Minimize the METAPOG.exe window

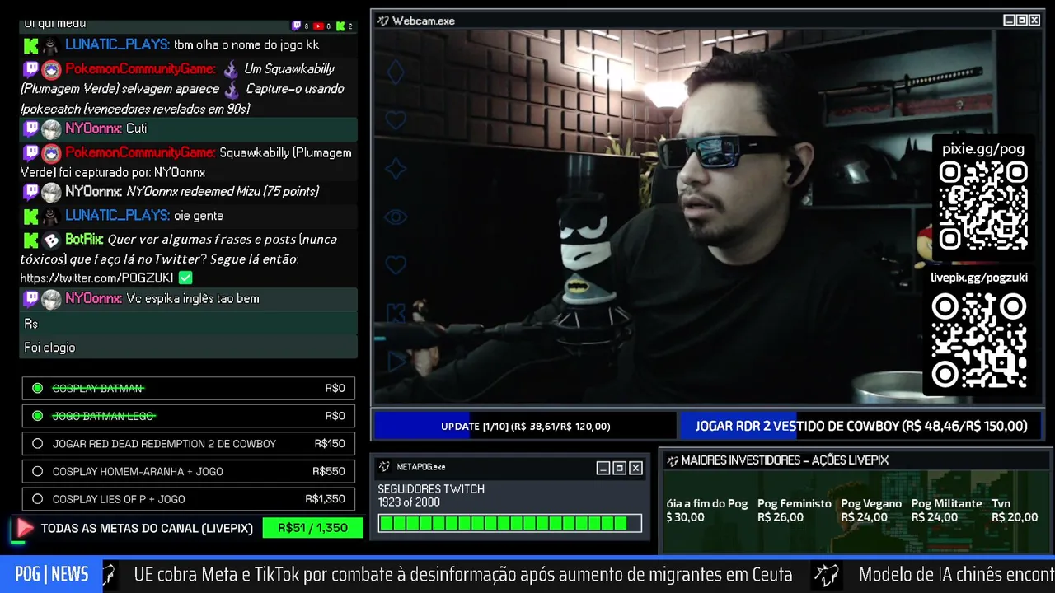point(603,468)
